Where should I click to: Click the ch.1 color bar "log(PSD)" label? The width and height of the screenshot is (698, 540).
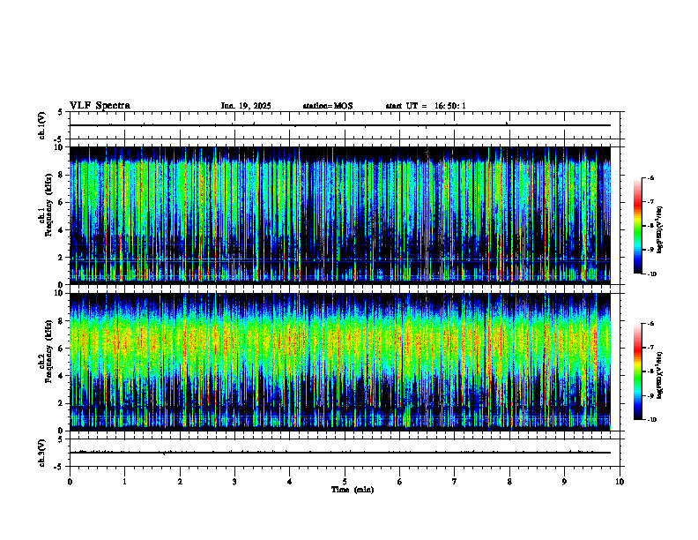pos(659,230)
